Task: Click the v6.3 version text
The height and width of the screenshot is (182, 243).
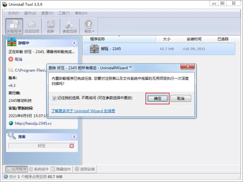Action: point(12,85)
